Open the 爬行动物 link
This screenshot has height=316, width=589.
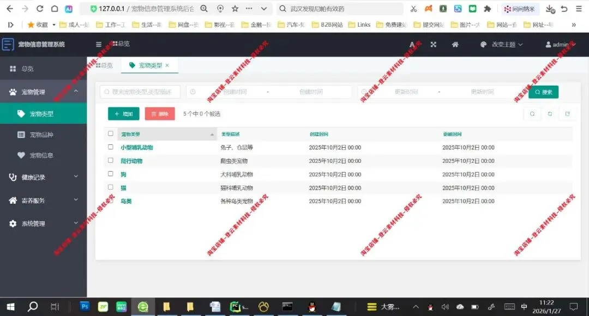pyautogui.click(x=131, y=161)
